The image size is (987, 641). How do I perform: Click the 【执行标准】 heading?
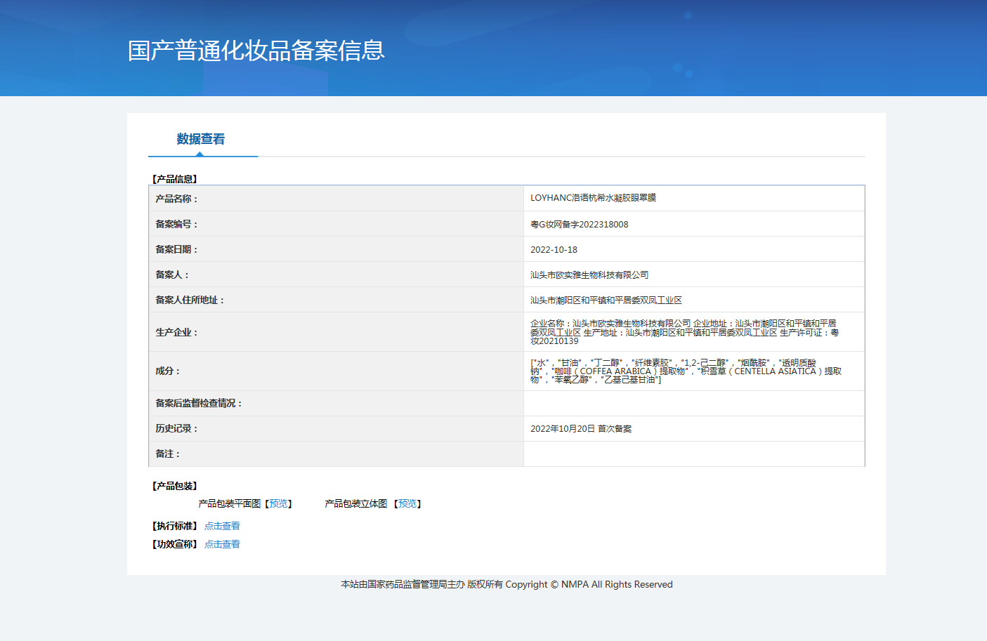pyautogui.click(x=174, y=526)
